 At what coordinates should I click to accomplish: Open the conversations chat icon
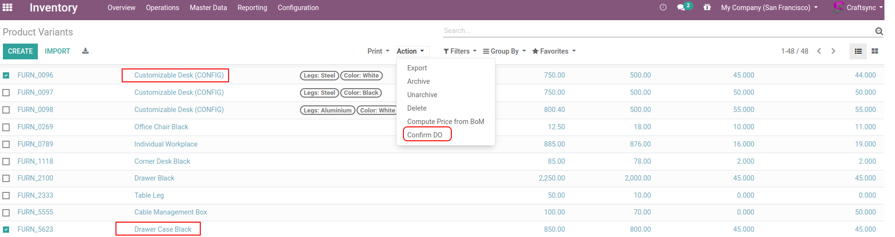(681, 8)
